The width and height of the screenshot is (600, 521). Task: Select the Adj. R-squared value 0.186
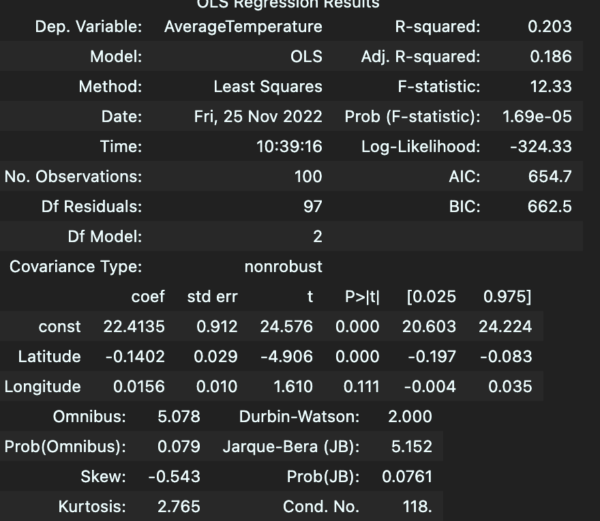click(x=551, y=57)
